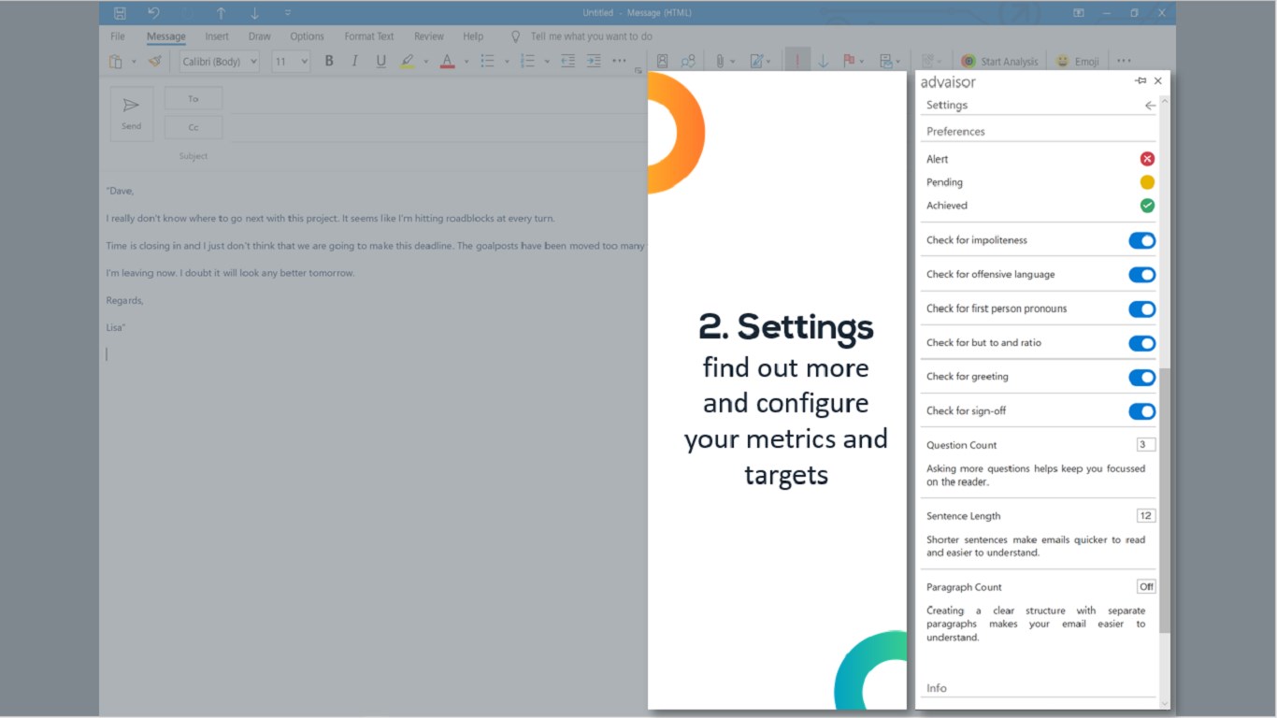Click the Send email icon

click(132, 113)
